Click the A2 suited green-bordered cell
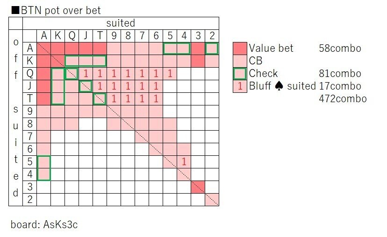The width and height of the screenshot is (387, 237). tap(212, 49)
